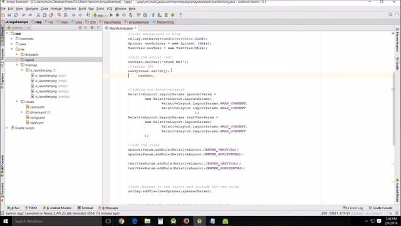Open the Android project view dropdown

(18, 28)
